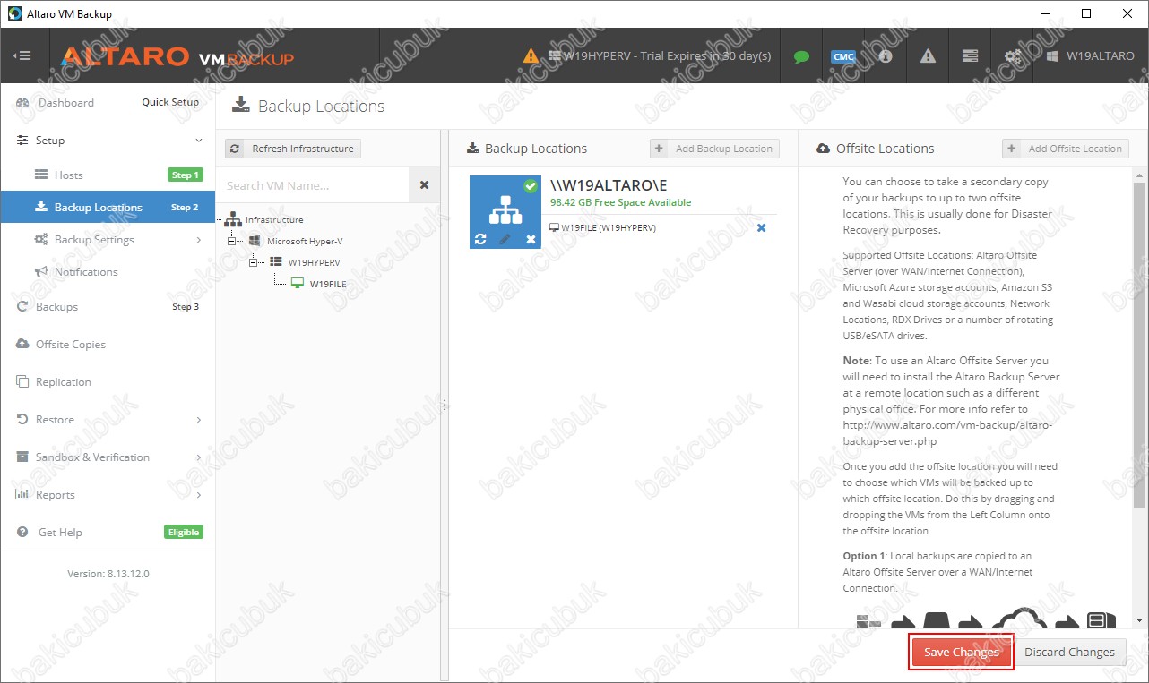This screenshot has height=683, width=1149.
Task: Click Save Changes button
Action: tap(961, 652)
